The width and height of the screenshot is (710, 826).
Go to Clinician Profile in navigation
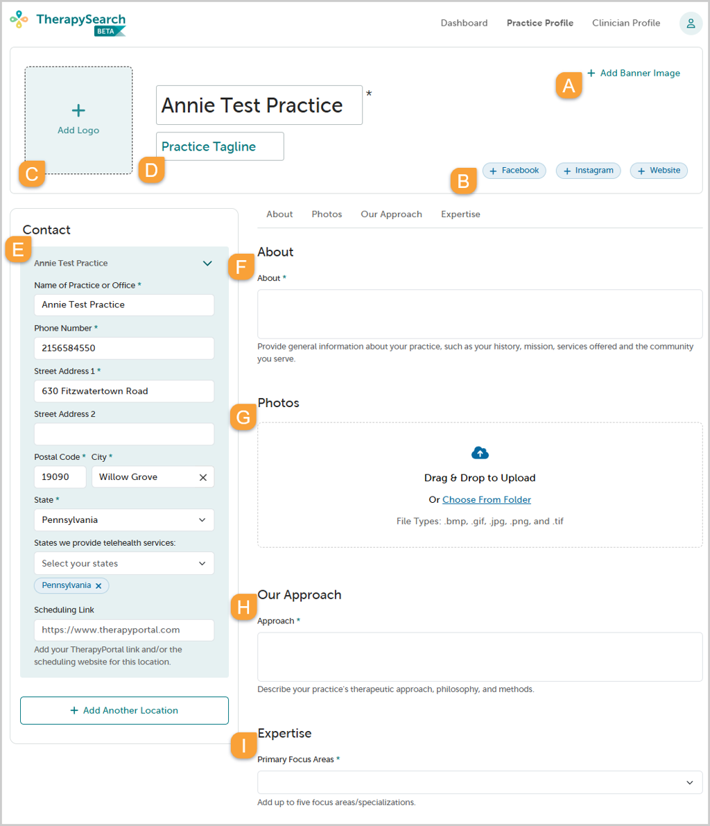[x=625, y=23]
